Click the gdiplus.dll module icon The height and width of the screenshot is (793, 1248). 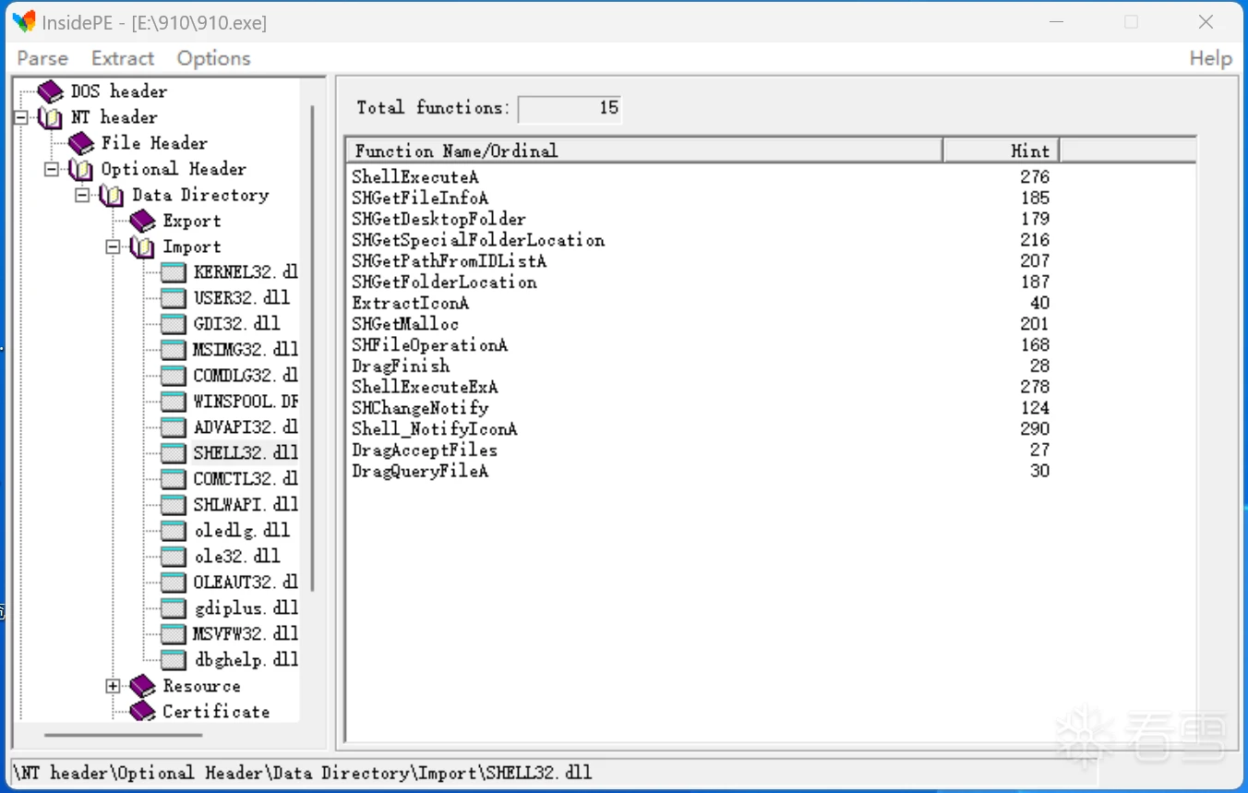pos(173,608)
